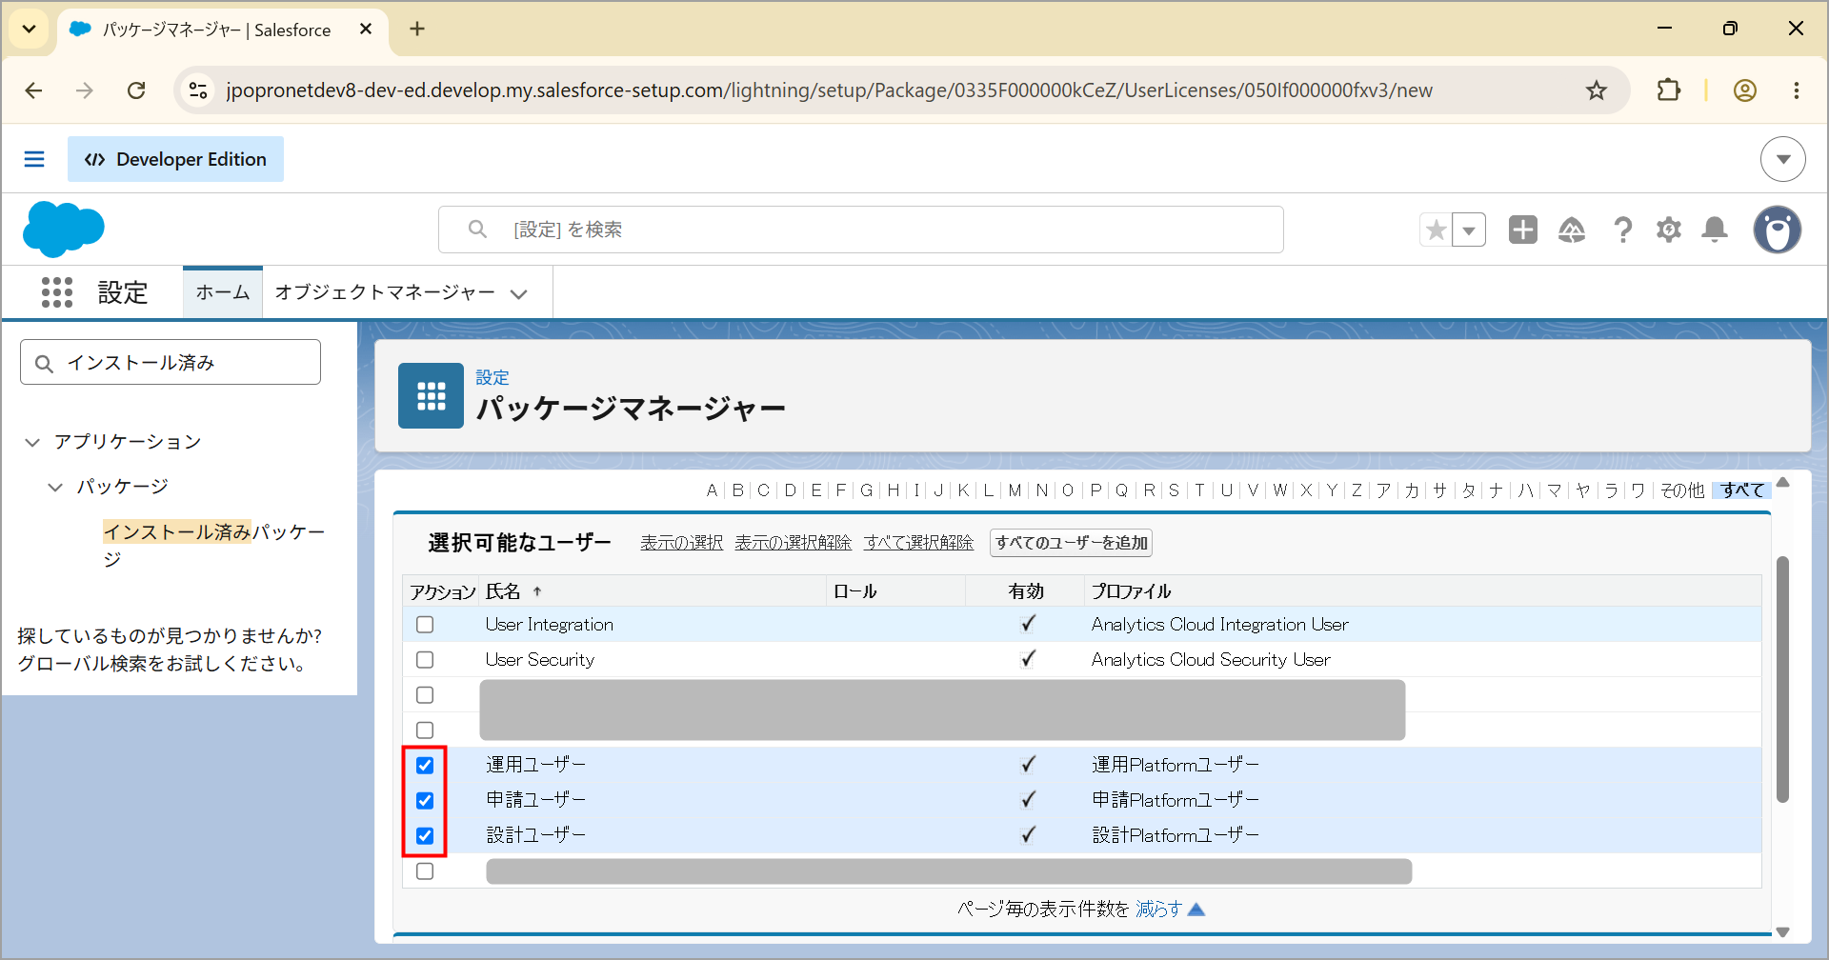
Task: Sort by the 氏名 column header
Action: 503,591
